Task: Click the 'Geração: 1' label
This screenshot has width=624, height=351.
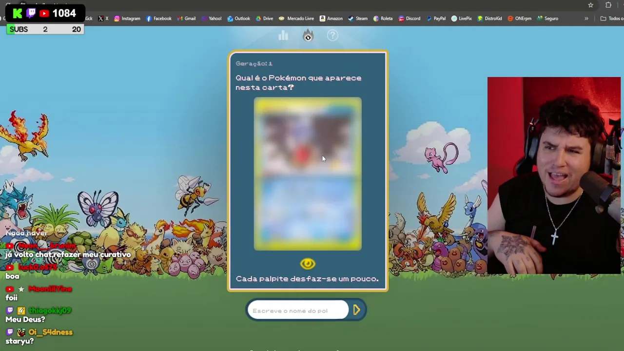Action: click(x=254, y=63)
